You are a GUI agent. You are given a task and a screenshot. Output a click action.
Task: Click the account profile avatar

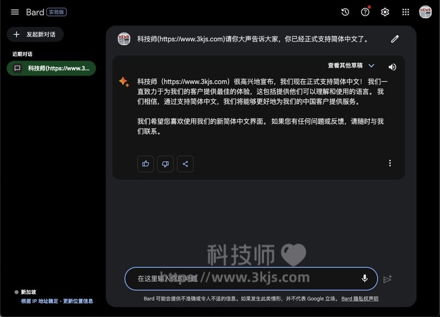pos(425,12)
